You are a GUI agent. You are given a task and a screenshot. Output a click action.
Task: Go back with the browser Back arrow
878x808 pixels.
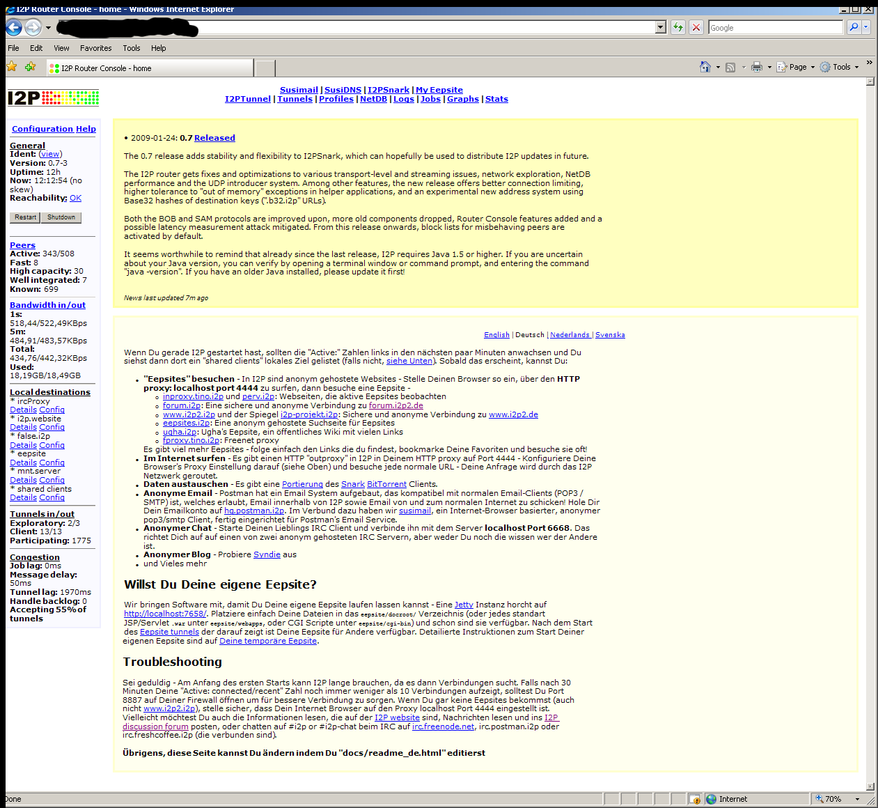(14, 27)
